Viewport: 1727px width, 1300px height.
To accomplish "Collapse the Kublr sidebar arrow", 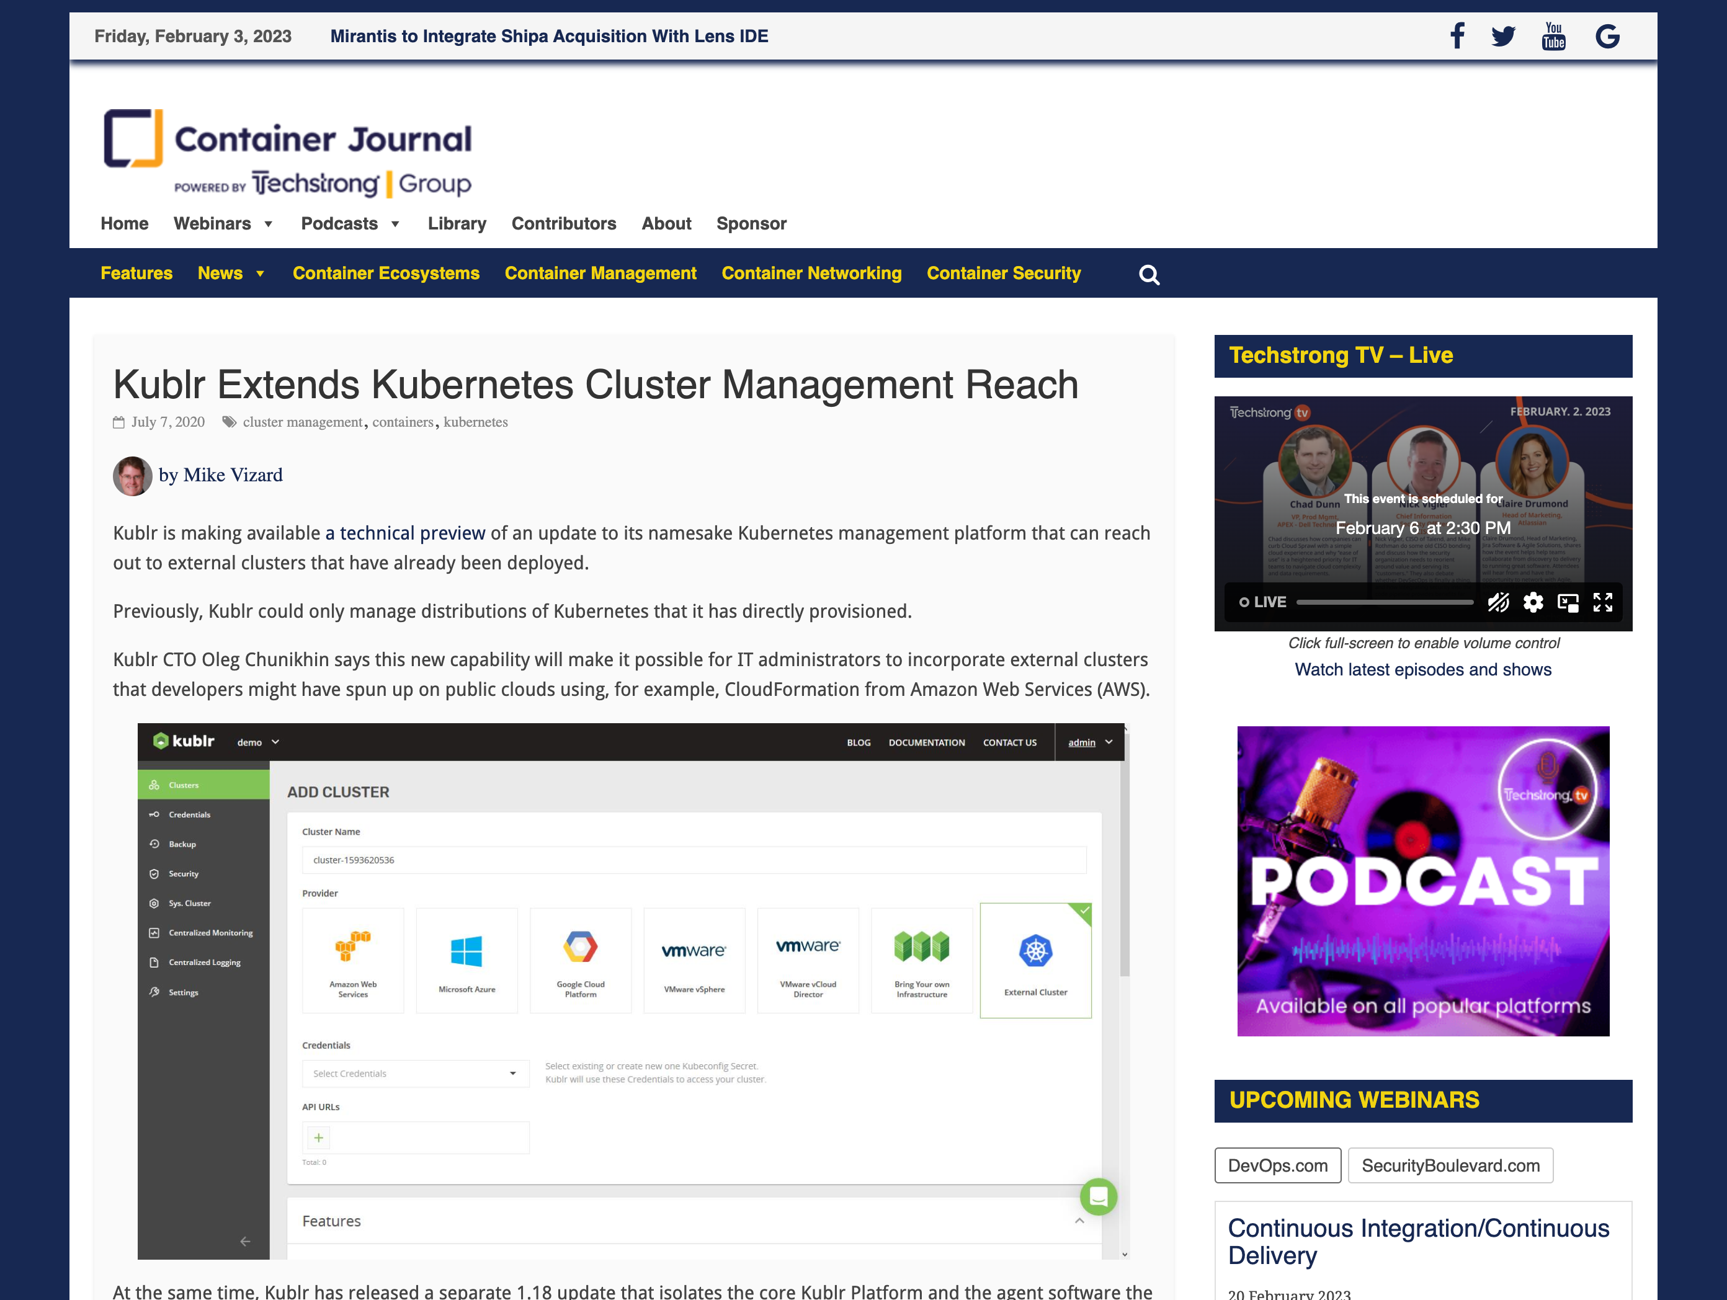I will pos(245,1240).
